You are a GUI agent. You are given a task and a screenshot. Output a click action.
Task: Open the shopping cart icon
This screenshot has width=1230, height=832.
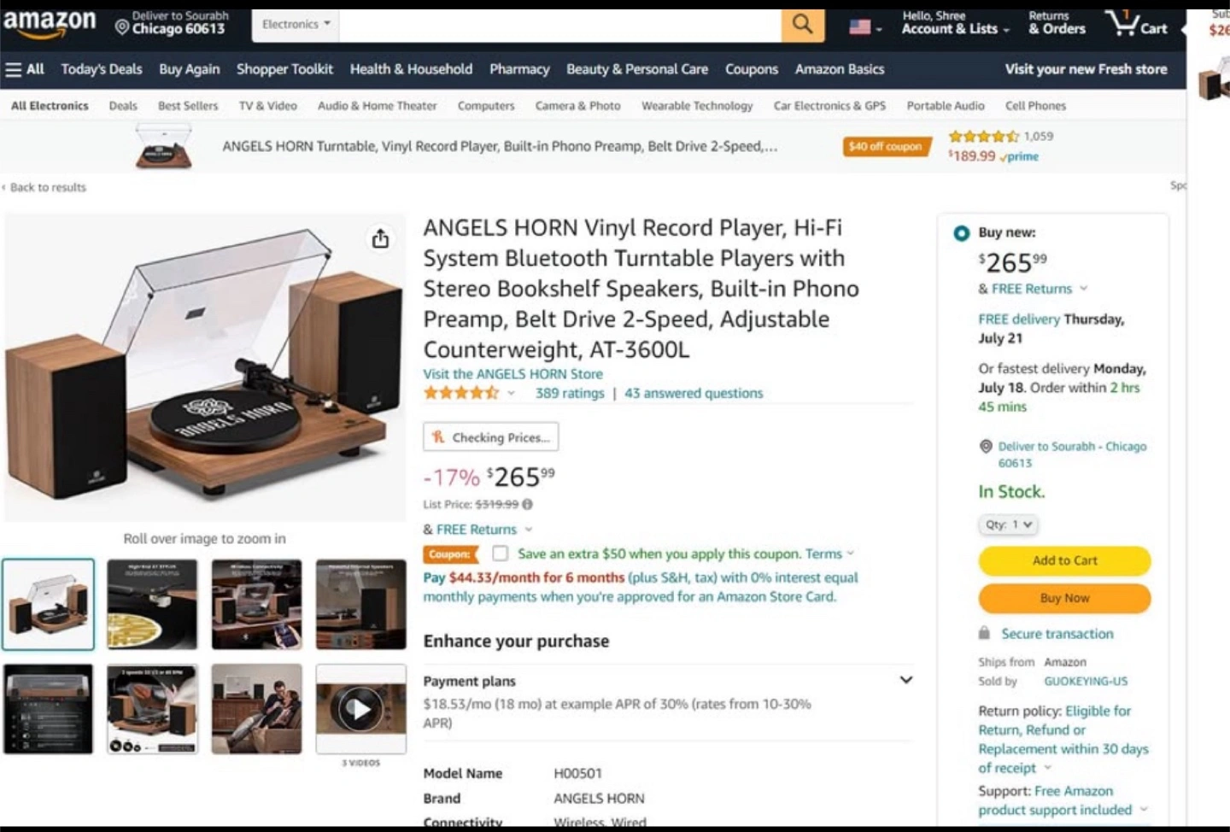(1136, 24)
